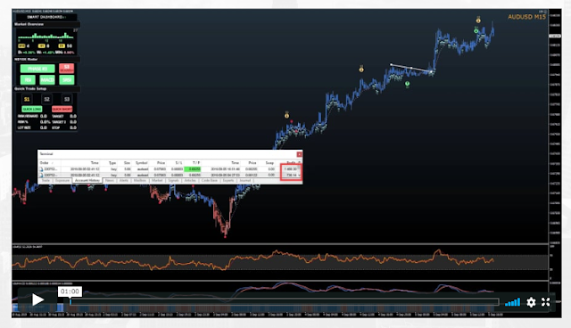Open the News tab

click(x=109, y=180)
